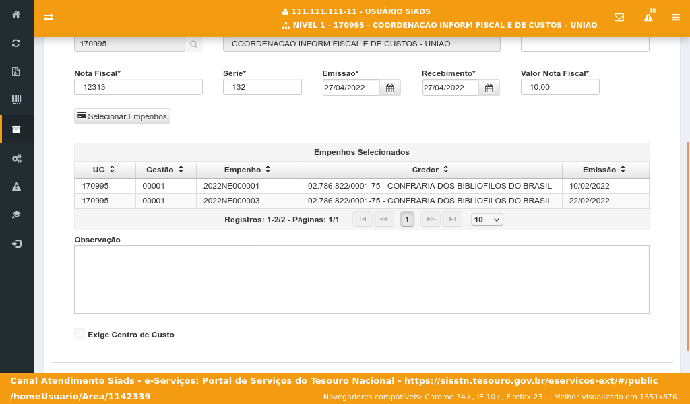This screenshot has height=404, width=690.
Task: Open the Emissão calendar picker
Action: pos(390,88)
